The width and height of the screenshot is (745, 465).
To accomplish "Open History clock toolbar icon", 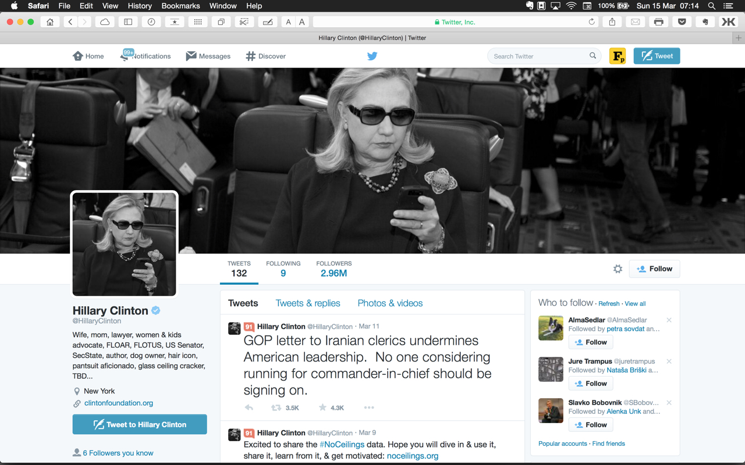I will [x=151, y=22].
